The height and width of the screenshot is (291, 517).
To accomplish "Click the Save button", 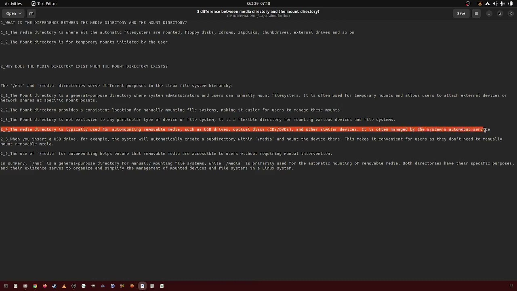I will coord(461,13).
